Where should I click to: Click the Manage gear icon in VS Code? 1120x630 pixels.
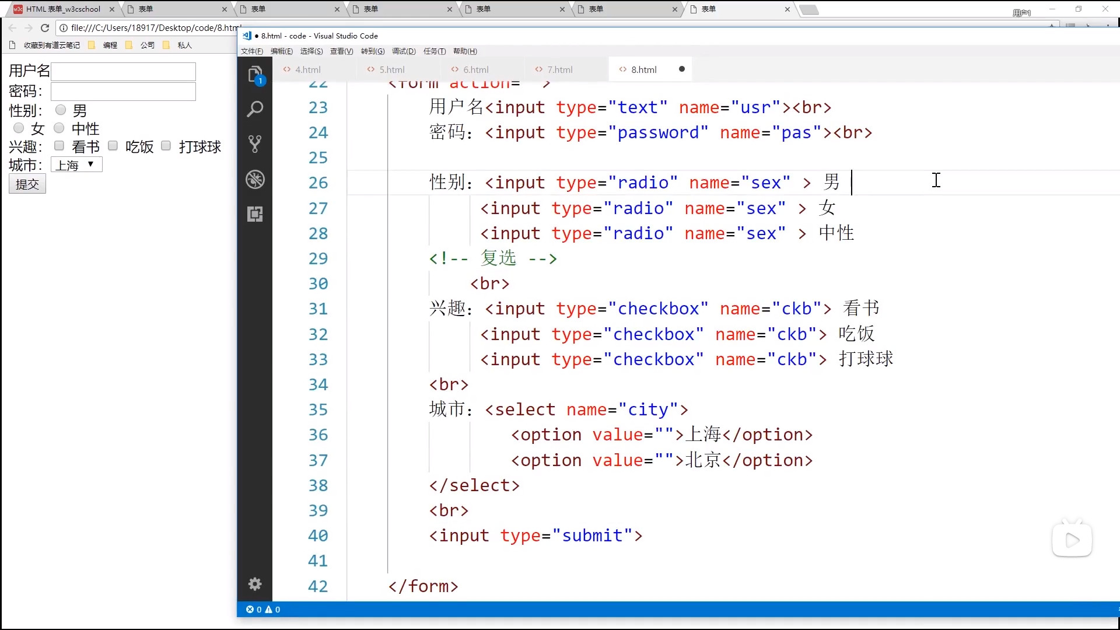(255, 584)
